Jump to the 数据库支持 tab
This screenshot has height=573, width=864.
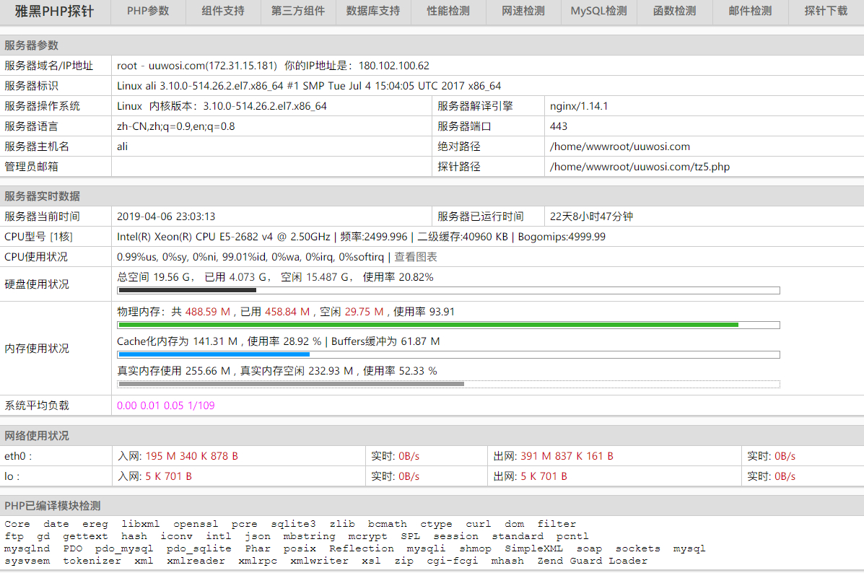point(373,12)
